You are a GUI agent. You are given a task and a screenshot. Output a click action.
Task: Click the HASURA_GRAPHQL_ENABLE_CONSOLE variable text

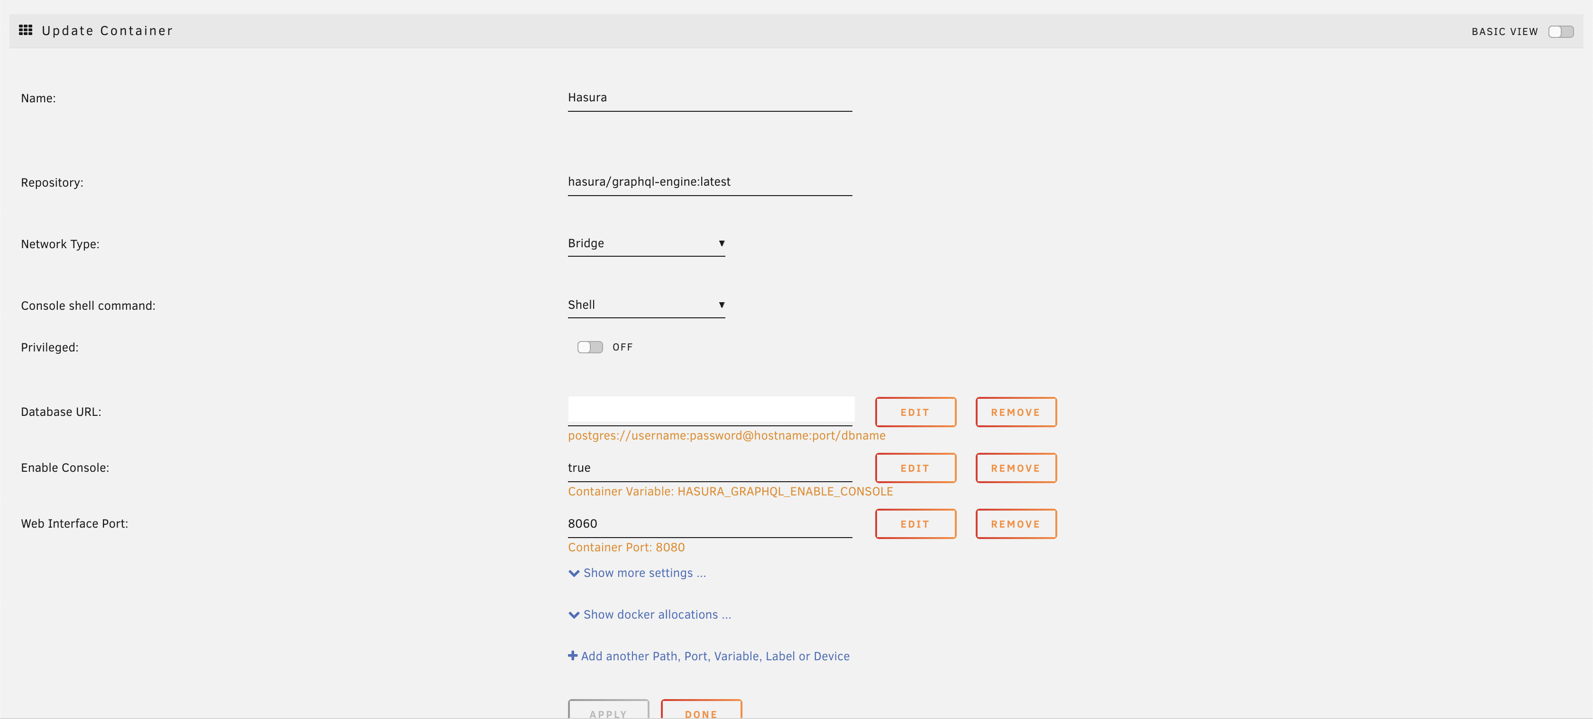point(785,492)
